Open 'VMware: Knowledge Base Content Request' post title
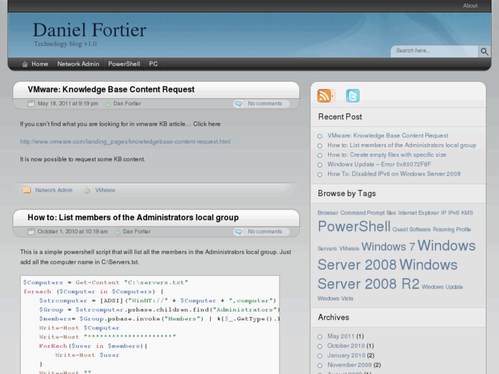The height and width of the screenshot is (374, 499). tap(111, 89)
